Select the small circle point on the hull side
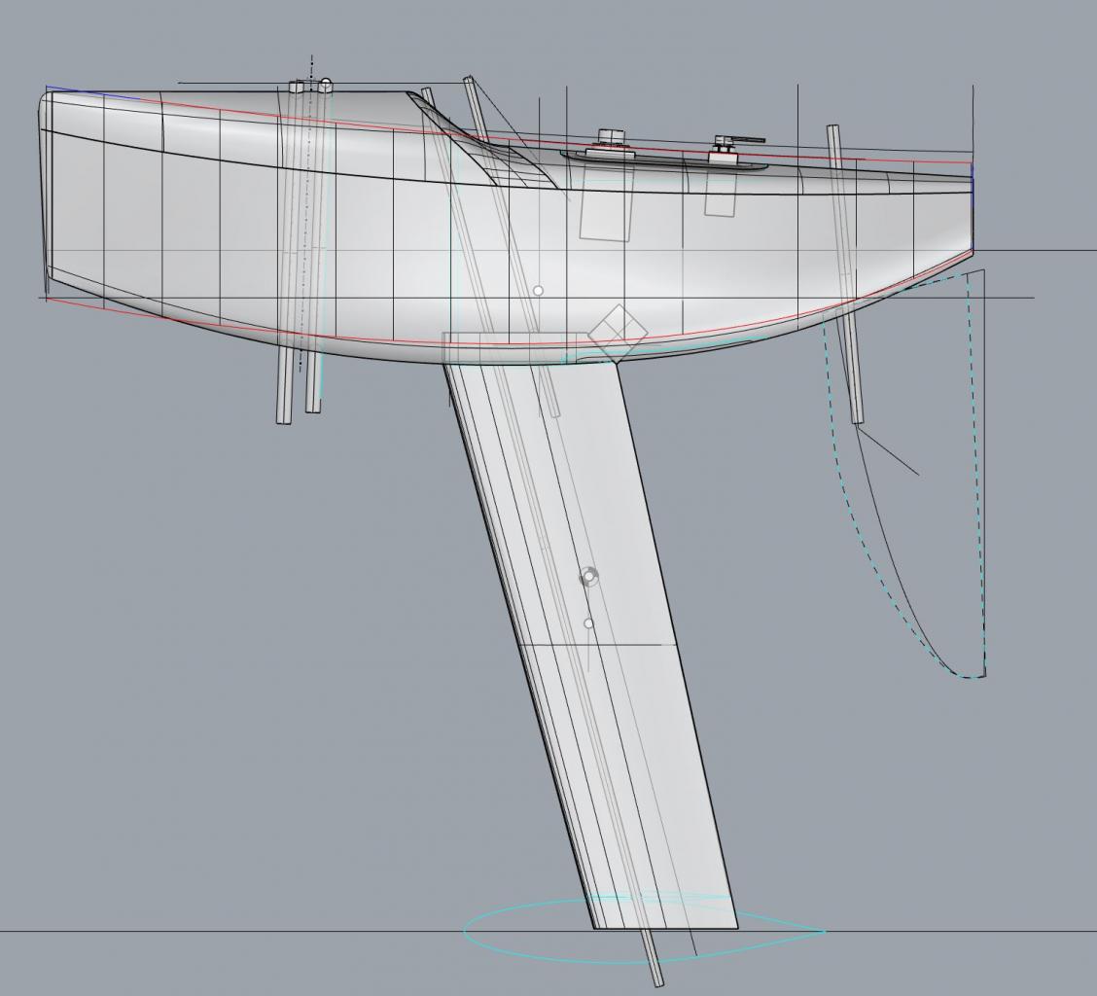 538,291
